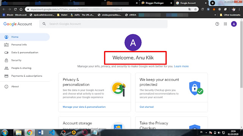Viewport: 243px width, 136px height.
Task: Switch to the Blogger: Postingan tab
Action: [156, 3]
